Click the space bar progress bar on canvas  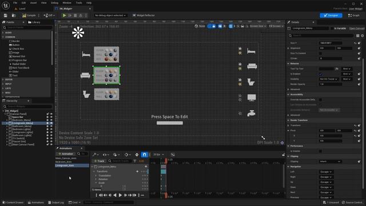[170, 123]
